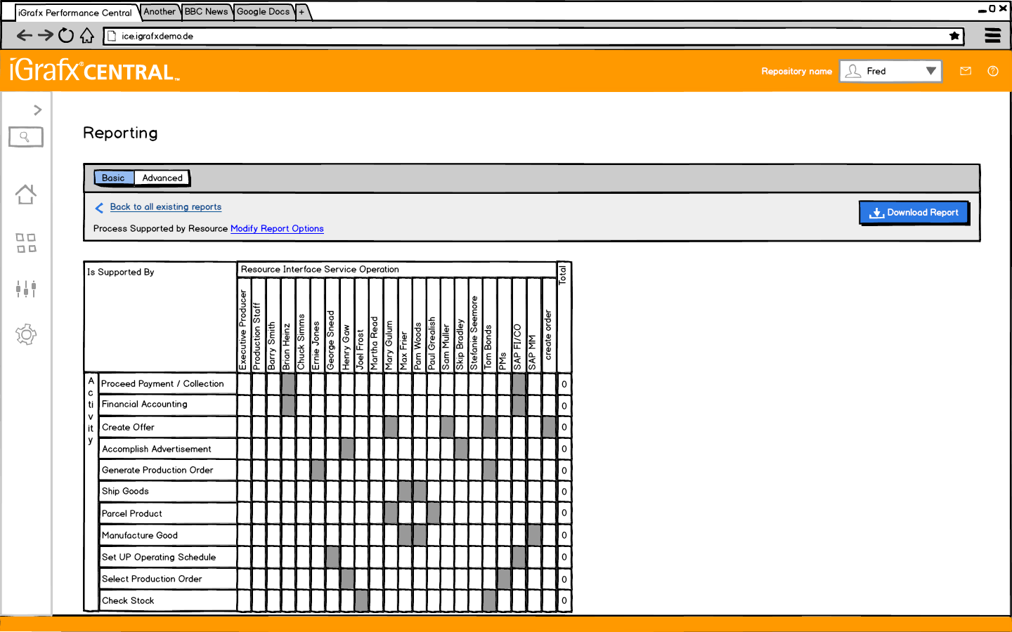
Task: Click the Download Report button
Action: point(914,212)
